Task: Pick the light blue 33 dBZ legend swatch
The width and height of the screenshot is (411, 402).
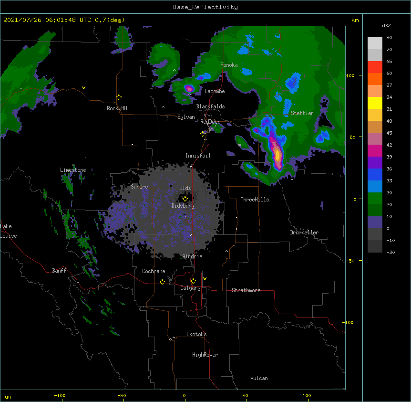Action: click(x=375, y=187)
